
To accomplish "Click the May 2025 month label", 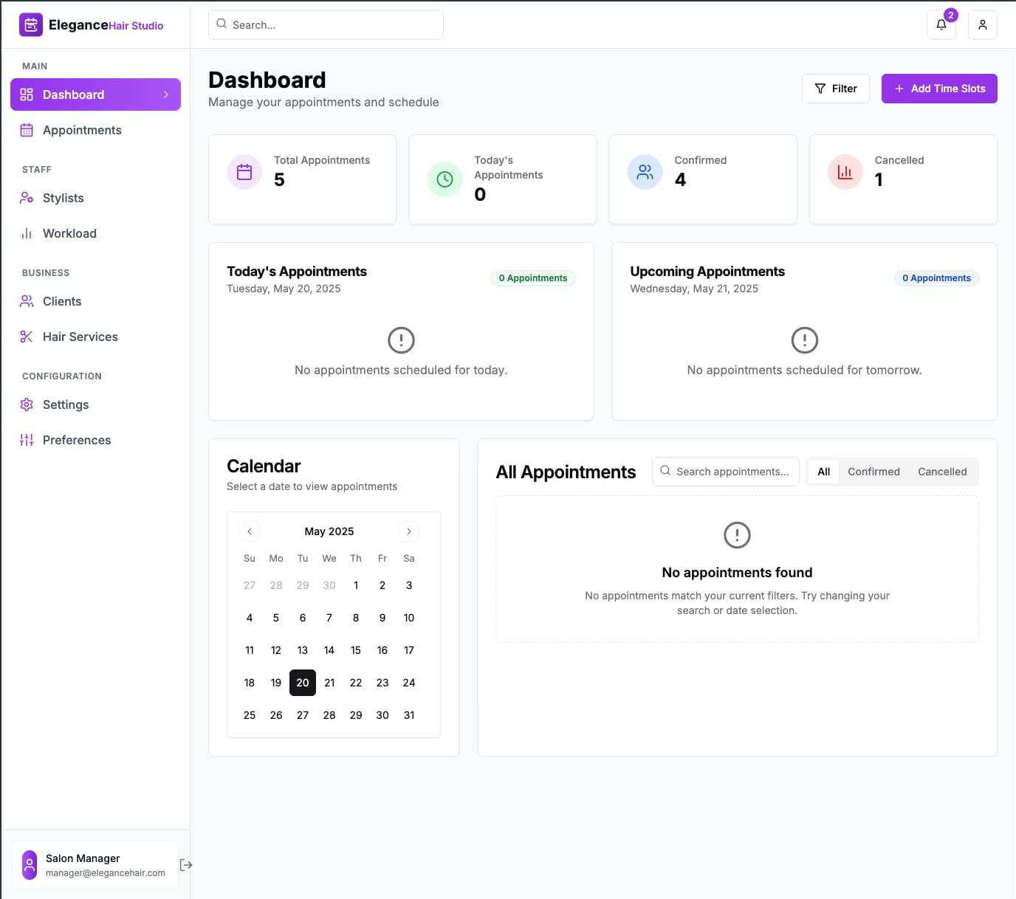I will click(x=329, y=531).
